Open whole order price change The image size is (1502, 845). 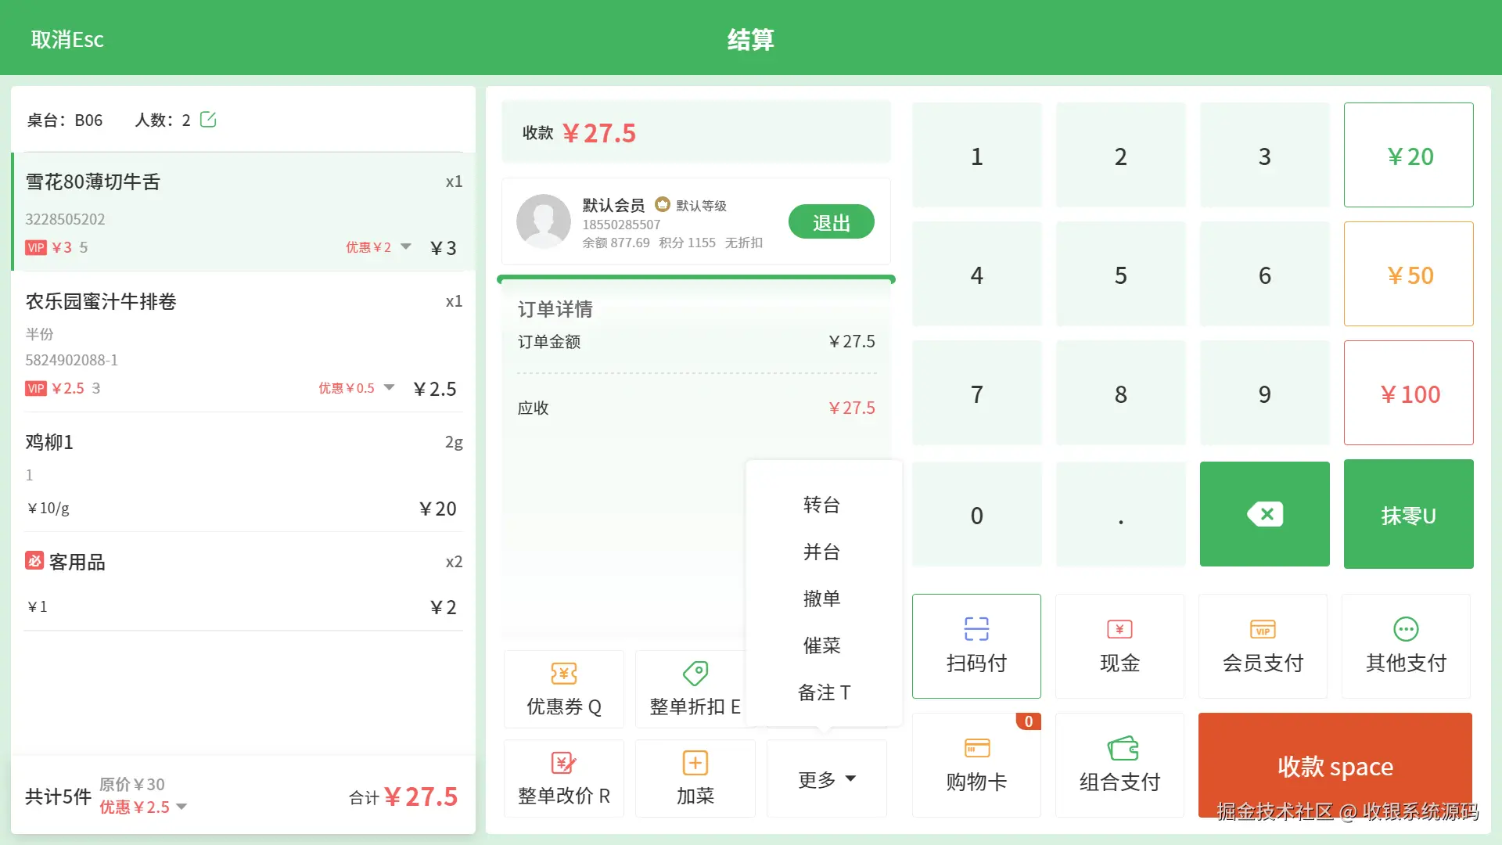tap(564, 778)
